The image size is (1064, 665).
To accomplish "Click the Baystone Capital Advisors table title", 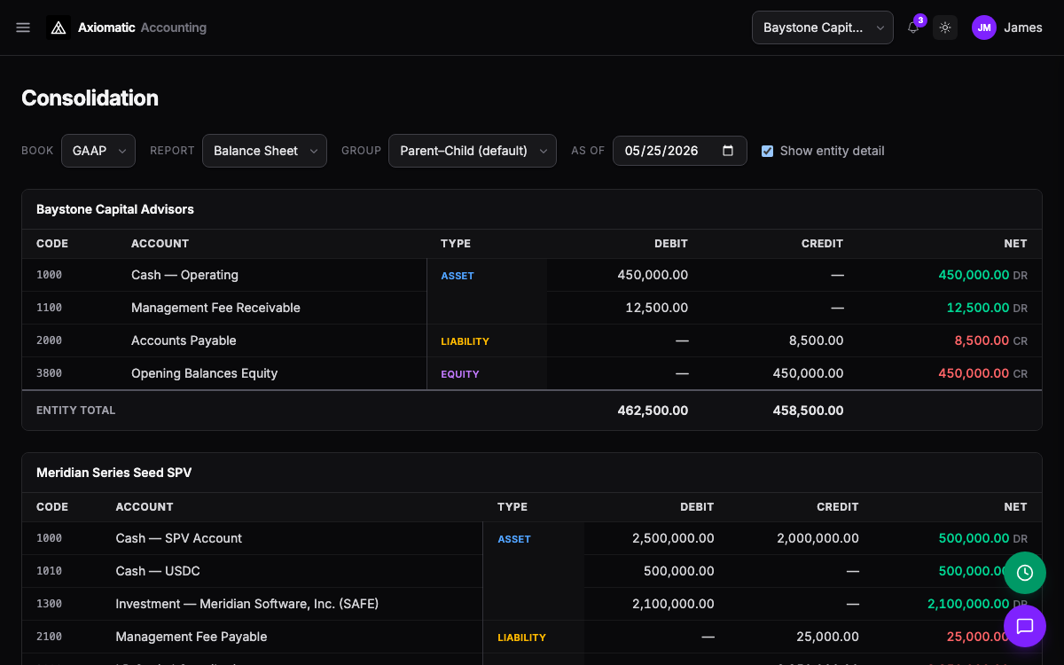I will 115,209.
